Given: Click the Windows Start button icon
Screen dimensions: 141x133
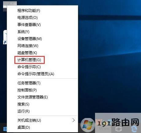Looking at the screenshot, I should tap(5, 129).
